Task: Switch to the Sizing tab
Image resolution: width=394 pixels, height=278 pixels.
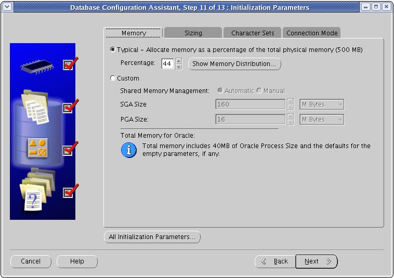Action: [x=193, y=33]
